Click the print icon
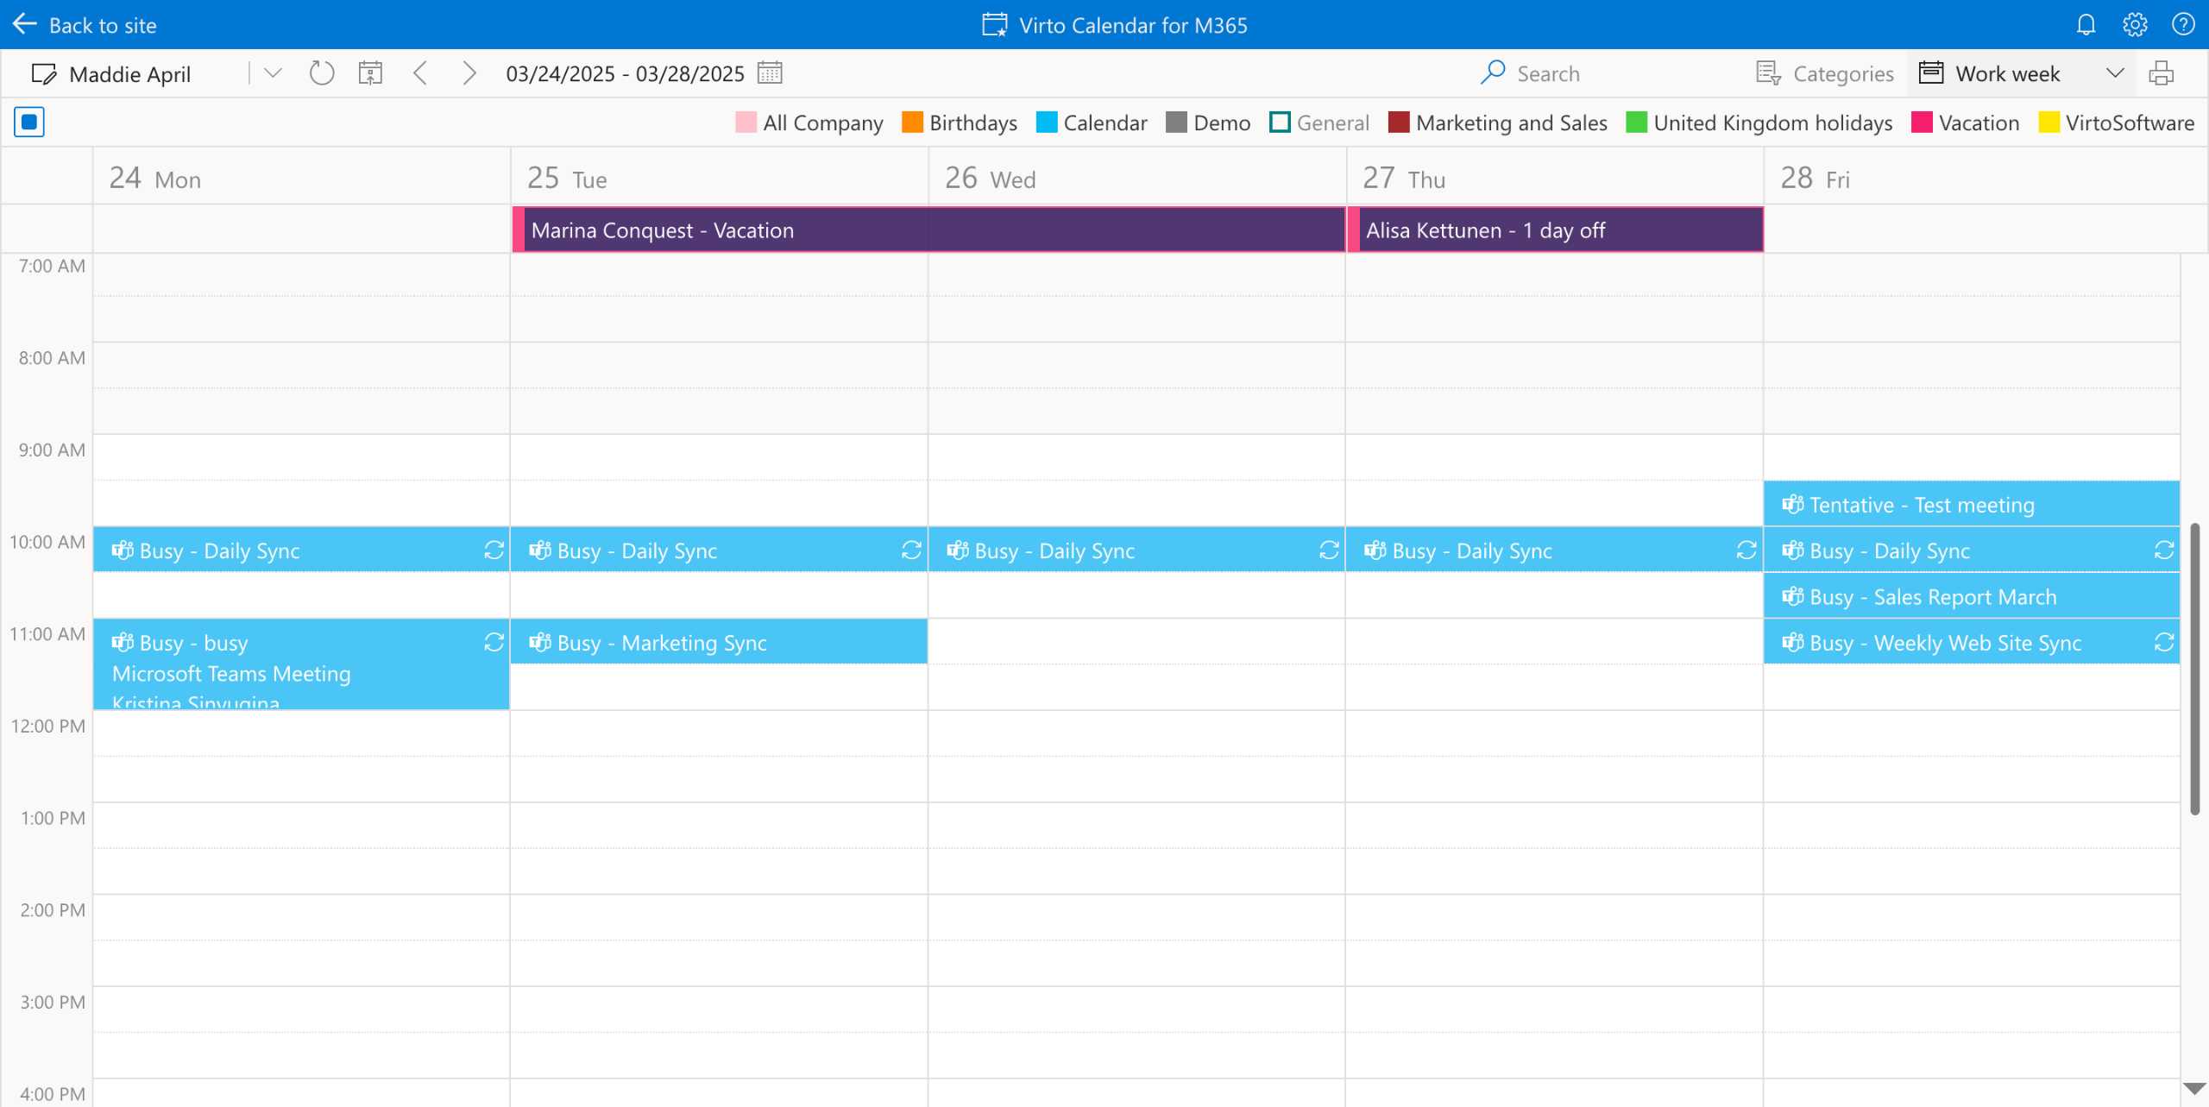2209x1107 pixels. coord(2162,73)
